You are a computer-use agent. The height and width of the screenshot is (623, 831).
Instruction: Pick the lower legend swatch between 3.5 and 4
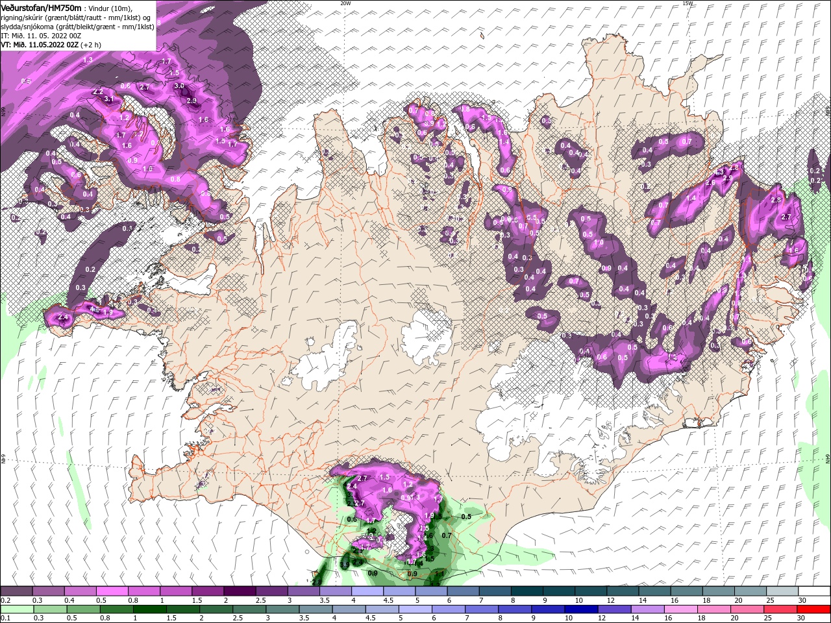(x=316, y=609)
